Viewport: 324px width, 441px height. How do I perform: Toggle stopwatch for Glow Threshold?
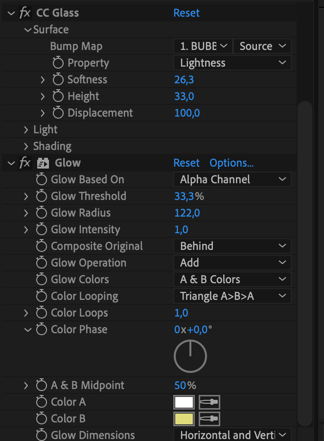click(42, 196)
